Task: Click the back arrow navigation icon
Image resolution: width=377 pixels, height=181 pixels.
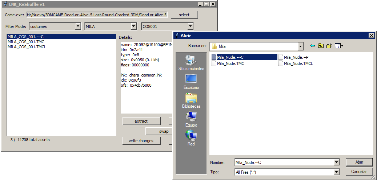Action: pyautogui.click(x=312, y=46)
